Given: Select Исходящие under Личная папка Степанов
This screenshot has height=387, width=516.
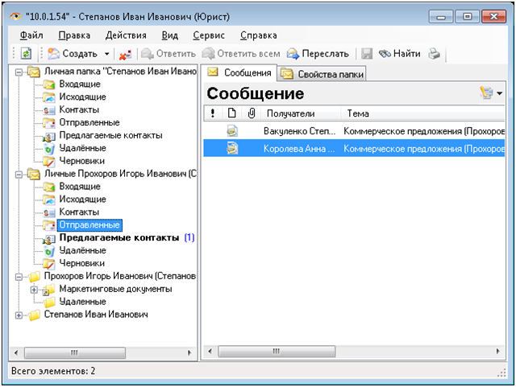Looking at the screenshot, I should click(82, 97).
